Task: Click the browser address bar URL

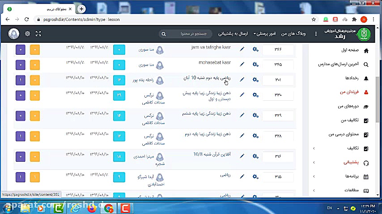Action: point(81,20)
